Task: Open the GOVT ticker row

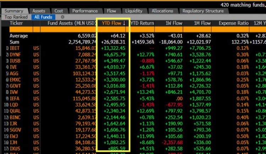Action: click(x=15, y=86)
